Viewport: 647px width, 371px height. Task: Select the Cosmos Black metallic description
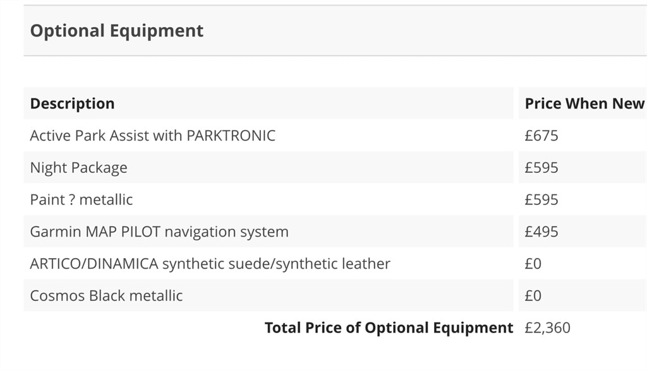[106, 296]
